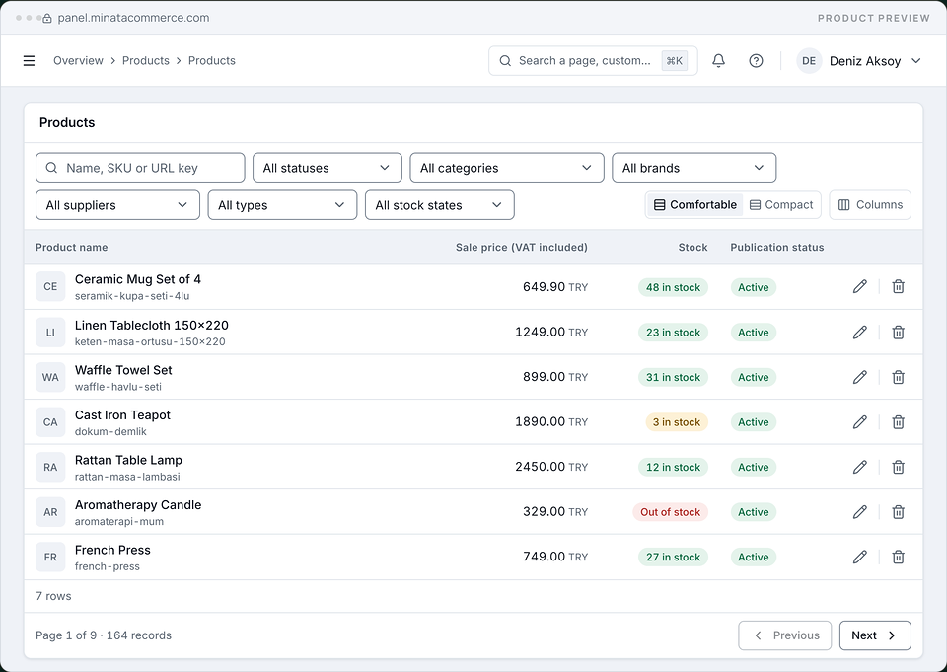947x672 pixels.
Task: Delete the Waffle Towel Set product
Action: point(898,377)
